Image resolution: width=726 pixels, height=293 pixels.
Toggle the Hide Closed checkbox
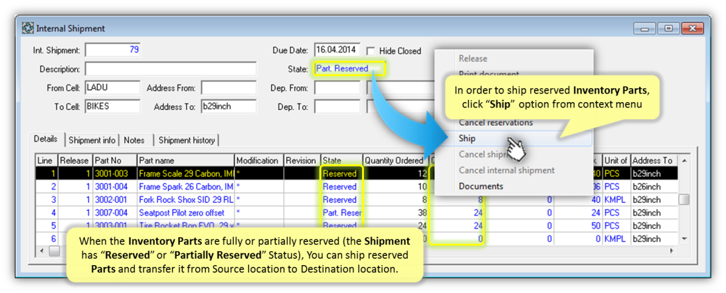point(371,51)
